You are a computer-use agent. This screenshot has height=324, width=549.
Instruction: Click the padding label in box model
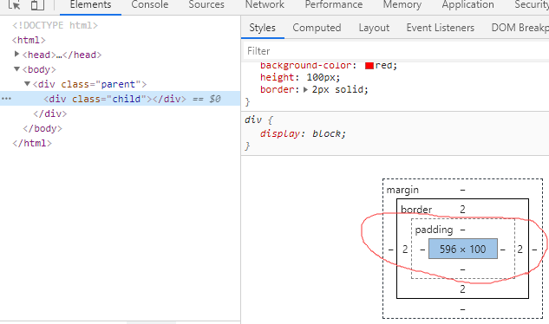(x=435, y=230)
